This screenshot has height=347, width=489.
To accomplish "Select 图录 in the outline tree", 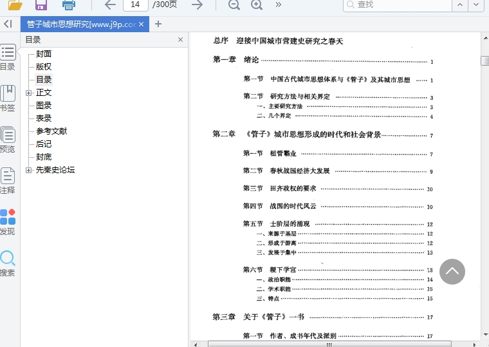I will tap(44, 106).
